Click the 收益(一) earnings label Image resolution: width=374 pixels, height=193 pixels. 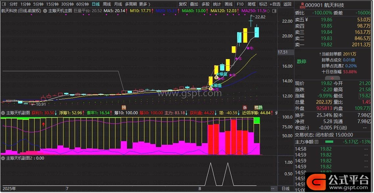[302, 128]
